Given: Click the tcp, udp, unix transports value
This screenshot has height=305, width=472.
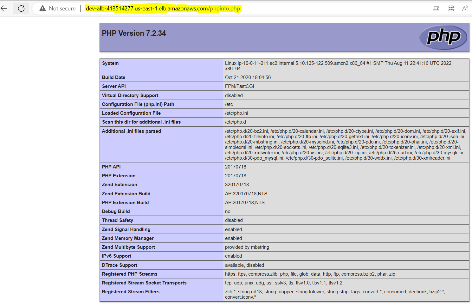Looking at the screenshot, I should tap(284, 283).
